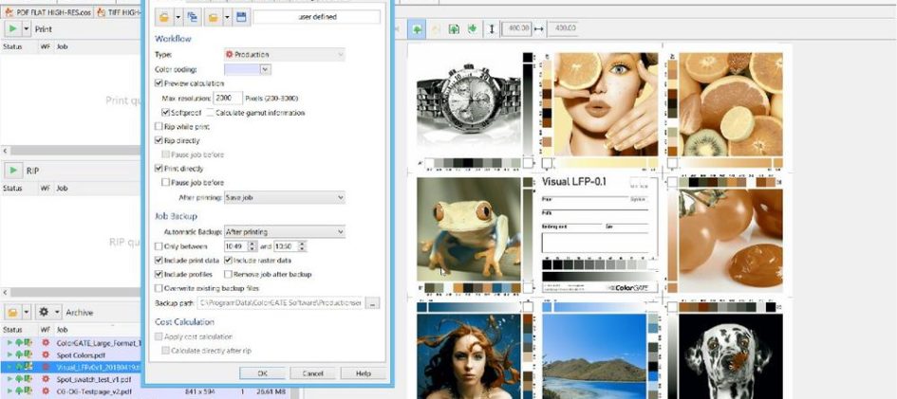The image size is (897, 399).
Task: Click the Max resolution field showing 2000
Action: [x=228, y=99]
